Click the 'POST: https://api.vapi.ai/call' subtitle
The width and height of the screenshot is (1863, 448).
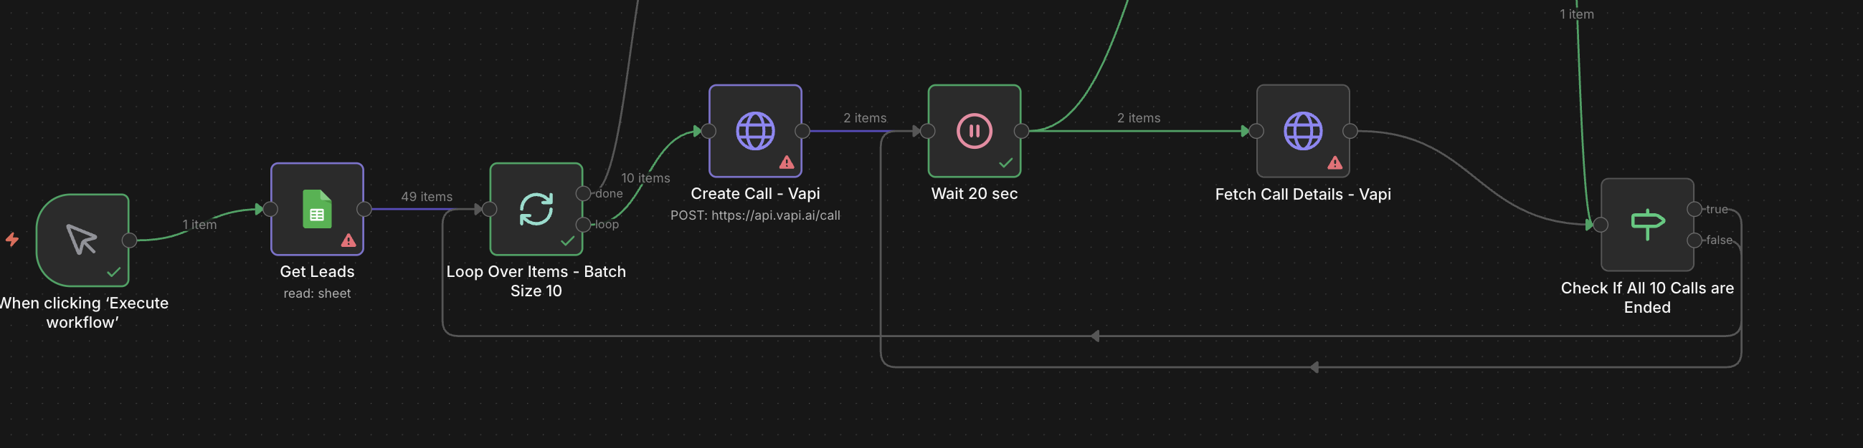[755, 215]
